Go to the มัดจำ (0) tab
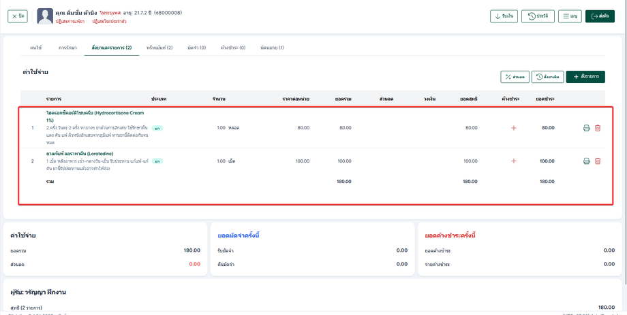The image size is (627, 315). pos(196,48)
